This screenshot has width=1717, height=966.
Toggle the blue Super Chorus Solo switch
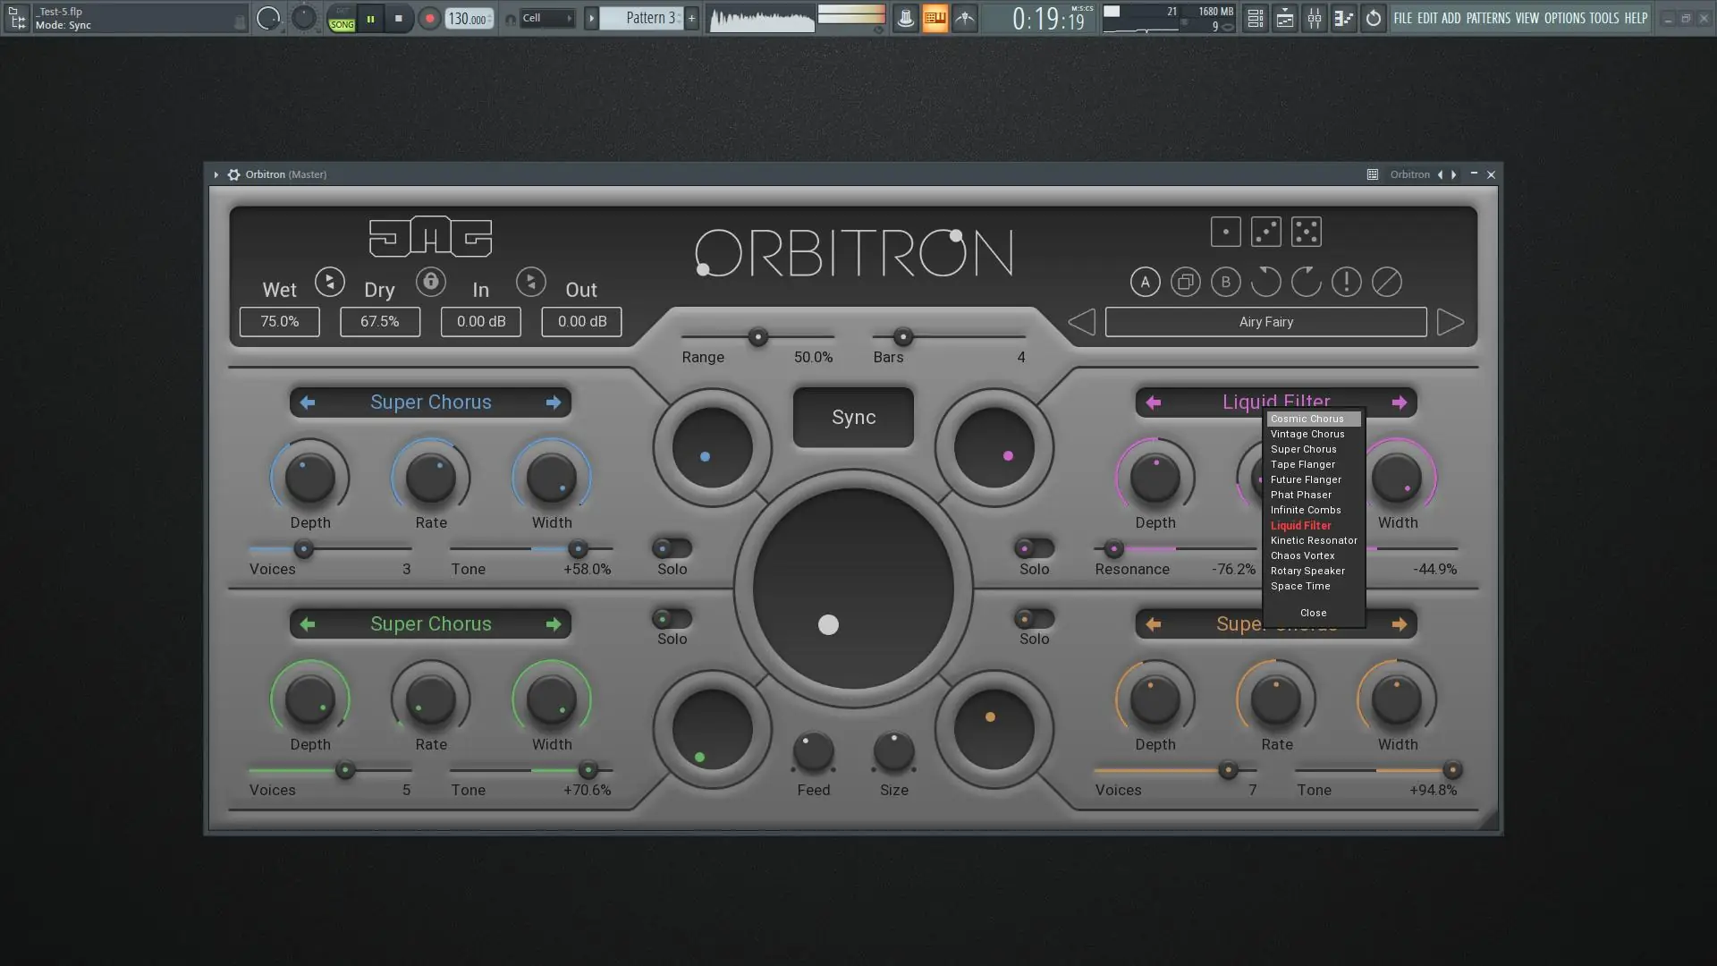point(671,548)
